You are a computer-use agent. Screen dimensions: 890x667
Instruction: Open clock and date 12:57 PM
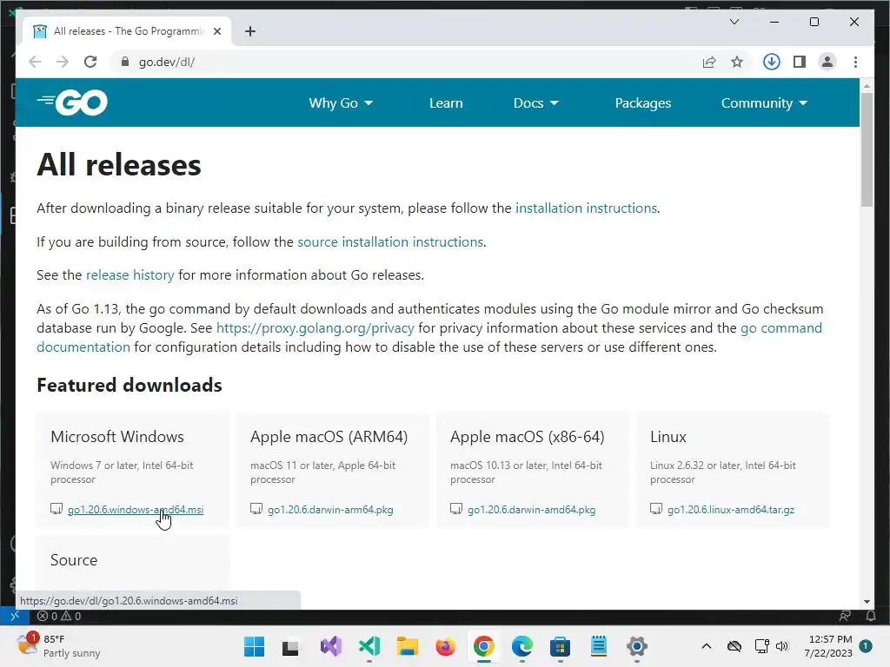coord(828,646)
